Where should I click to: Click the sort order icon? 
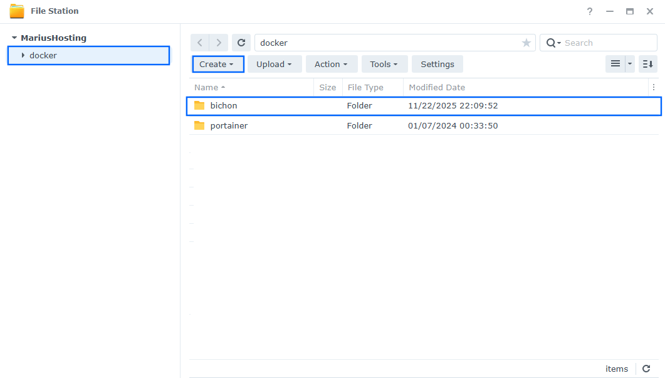click(647, 64)
